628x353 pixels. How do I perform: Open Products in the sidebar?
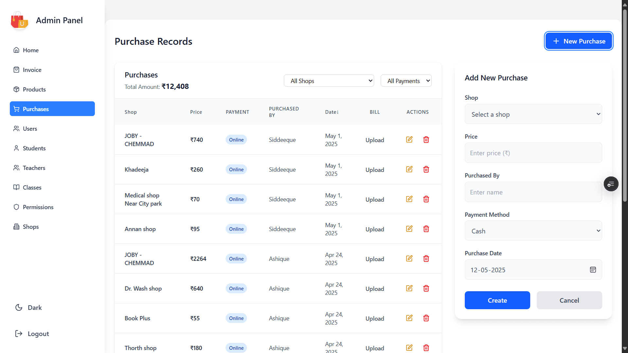[x=52, y=89]
